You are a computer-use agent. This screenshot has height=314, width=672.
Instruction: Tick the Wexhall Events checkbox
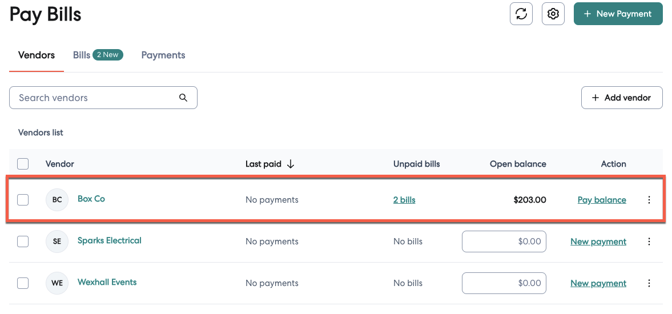23,283
